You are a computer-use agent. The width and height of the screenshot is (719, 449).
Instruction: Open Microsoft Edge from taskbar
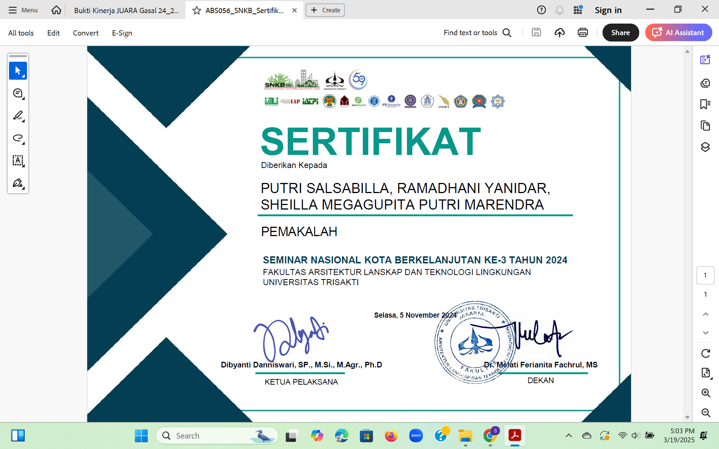[x=342, y=436]
